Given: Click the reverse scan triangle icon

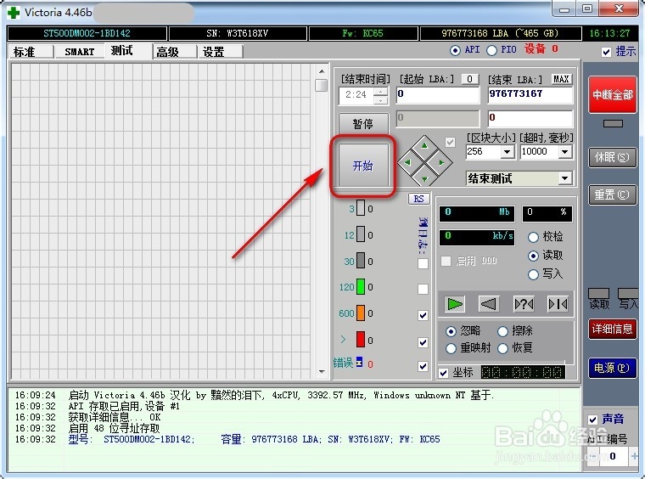Looking at the screenshot, I should [489, 304].
